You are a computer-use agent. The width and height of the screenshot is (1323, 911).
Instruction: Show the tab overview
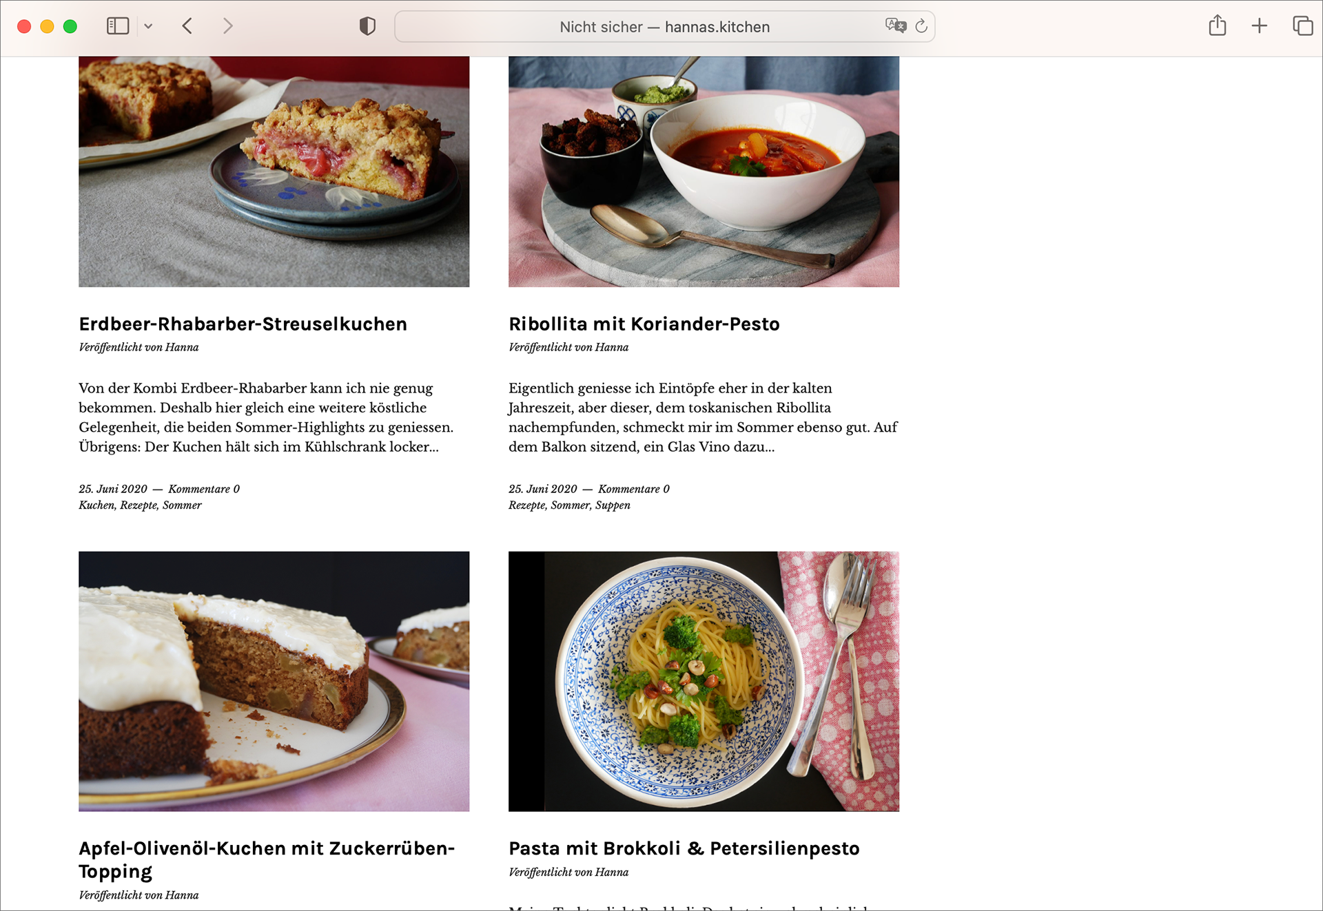click(1302, 26)
